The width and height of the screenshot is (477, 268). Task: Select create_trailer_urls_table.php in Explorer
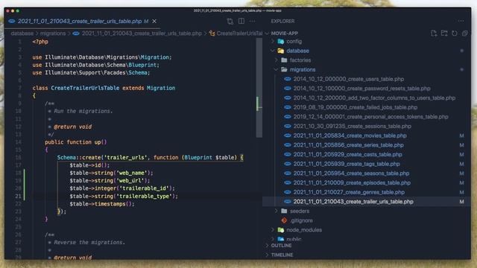tap(353, 202)
